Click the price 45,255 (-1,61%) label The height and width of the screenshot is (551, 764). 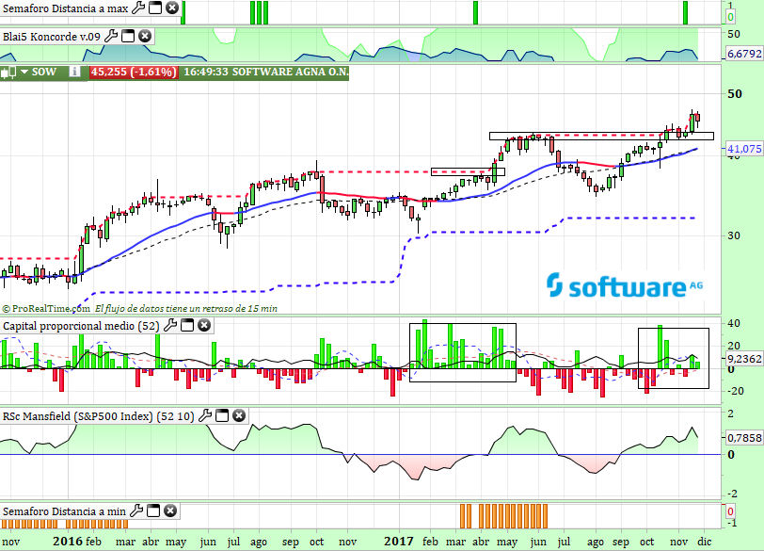(x=133, y=72)
